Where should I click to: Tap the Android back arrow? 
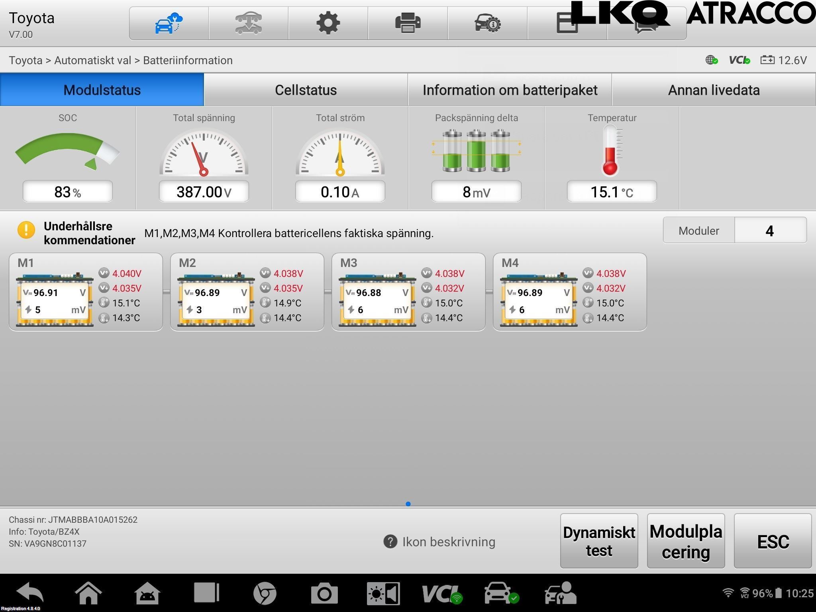pos(30,593)
